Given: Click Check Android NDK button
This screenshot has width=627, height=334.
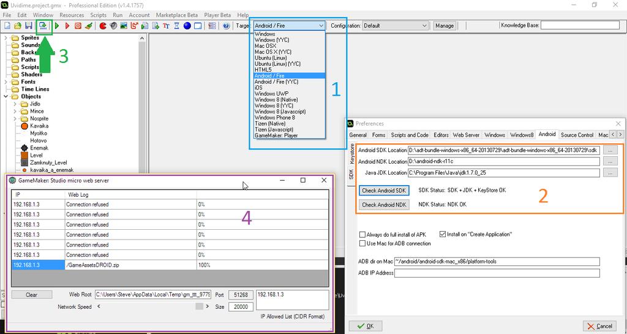Looking at the screenshot, I should [384, 205].
